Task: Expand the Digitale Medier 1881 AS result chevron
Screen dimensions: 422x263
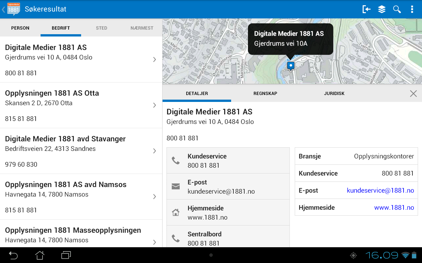Action: point(154,60)
